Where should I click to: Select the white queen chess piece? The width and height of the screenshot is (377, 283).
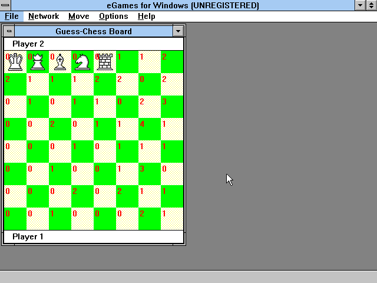38,61
